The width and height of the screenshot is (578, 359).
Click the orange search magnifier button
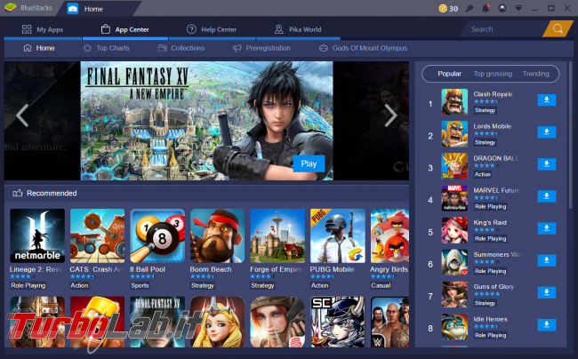[558, 29]
